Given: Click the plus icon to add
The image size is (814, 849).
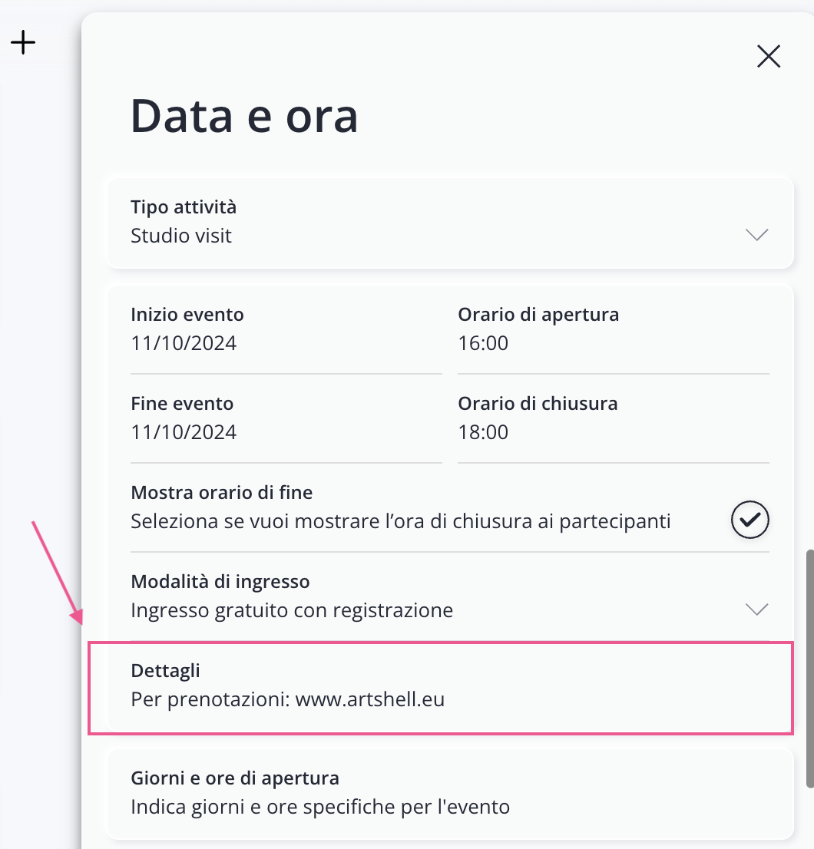Looking at the screenshot, I should (x=23, y=43).
